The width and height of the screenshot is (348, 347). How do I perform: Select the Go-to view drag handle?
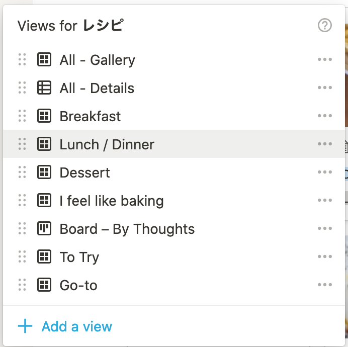(x=22, y=285)
